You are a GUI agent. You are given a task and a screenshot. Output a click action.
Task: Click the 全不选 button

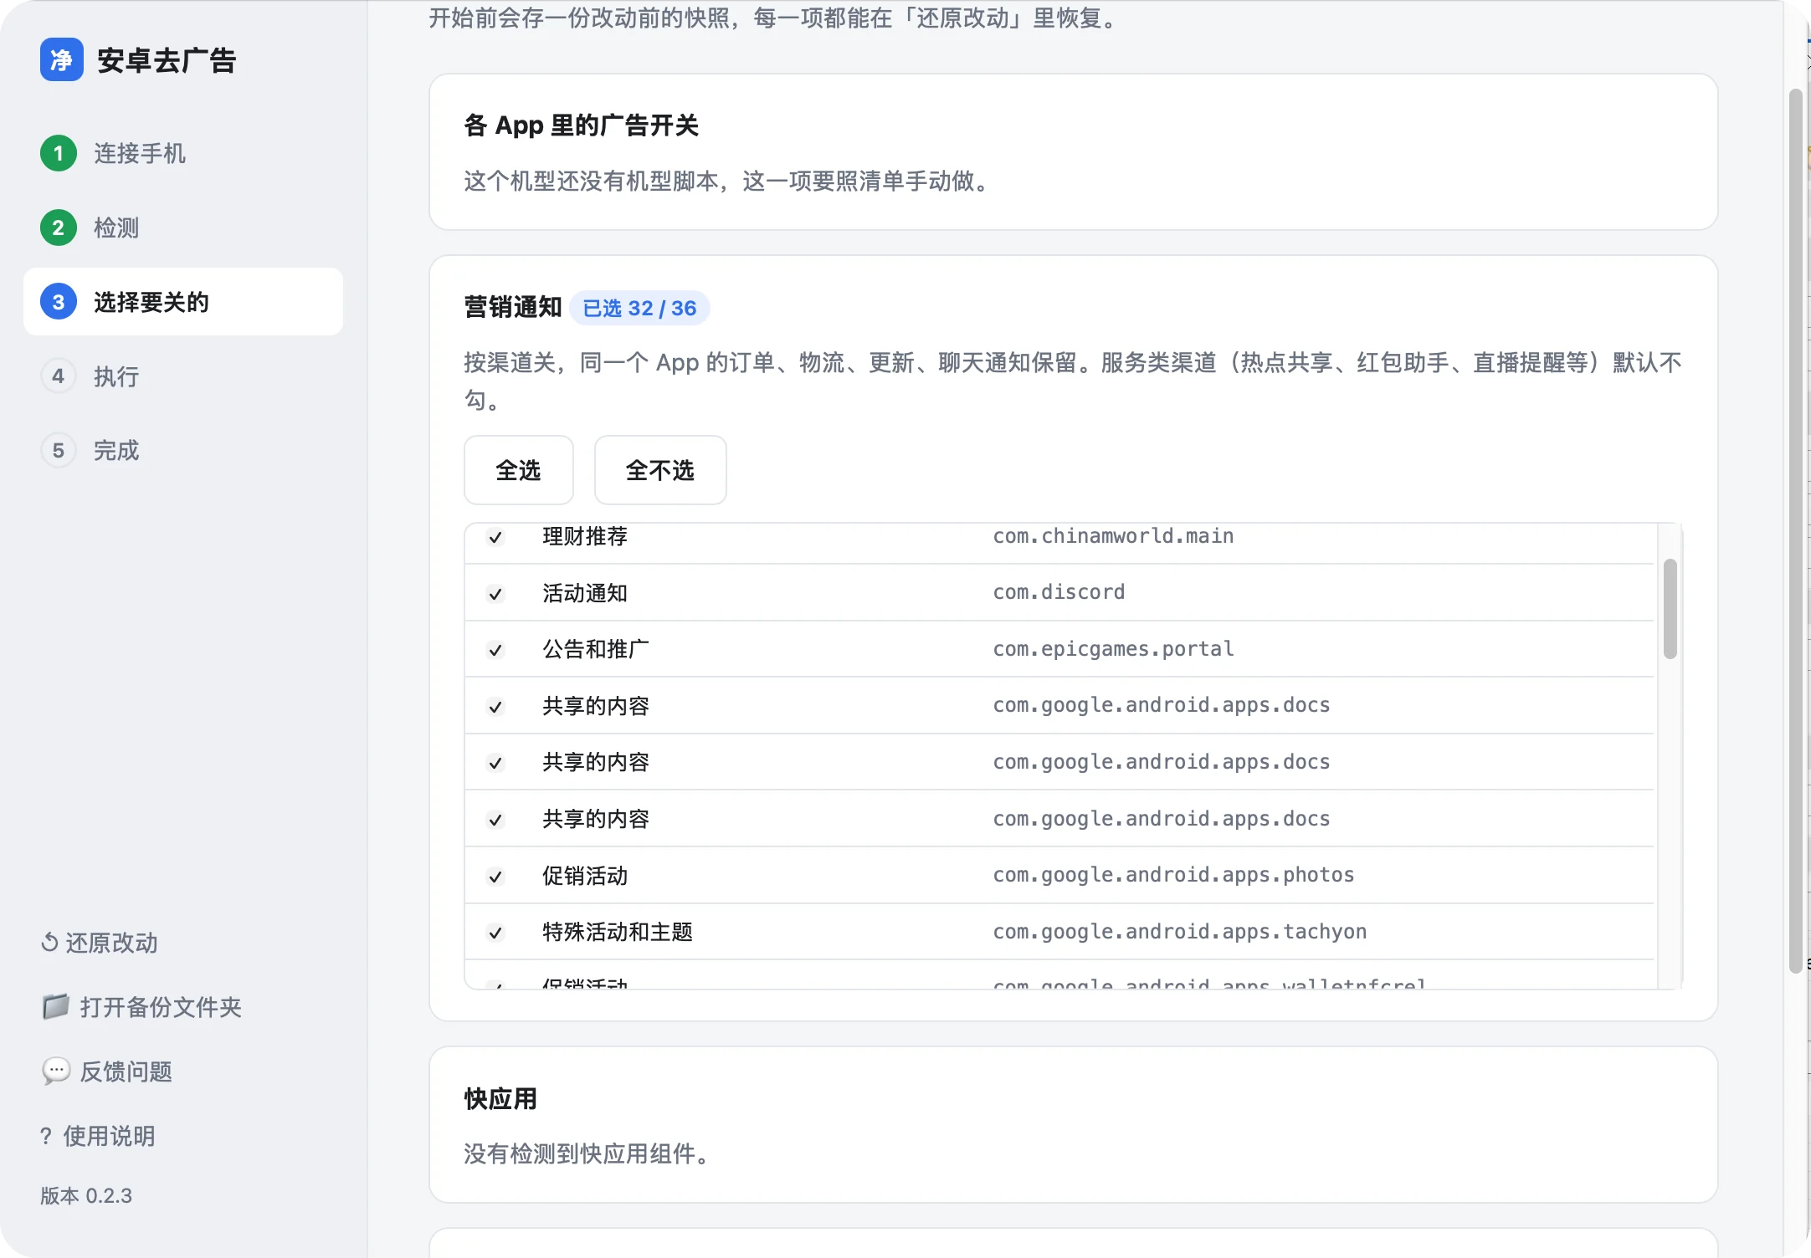tap(660, 470)
